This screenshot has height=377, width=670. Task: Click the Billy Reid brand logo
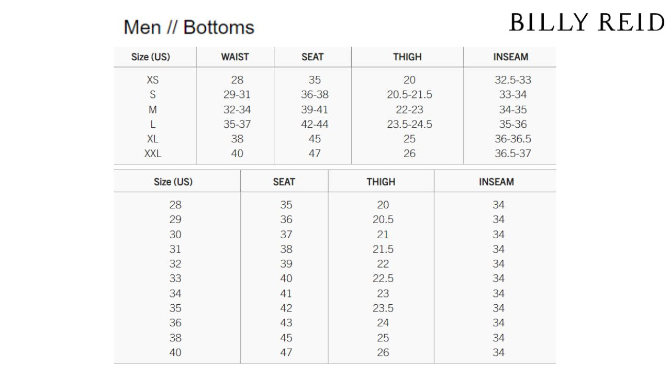point(587,23)
